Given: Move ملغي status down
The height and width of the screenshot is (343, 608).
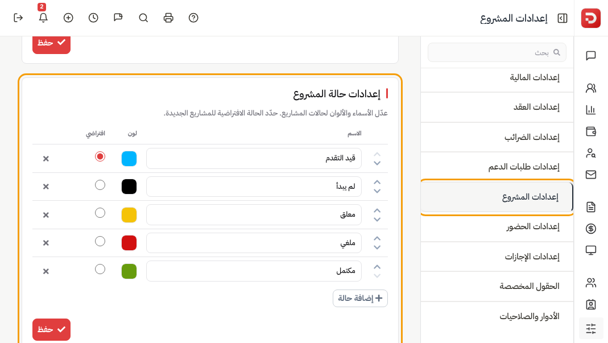Looking at the screenshot, I should (377, 247).
